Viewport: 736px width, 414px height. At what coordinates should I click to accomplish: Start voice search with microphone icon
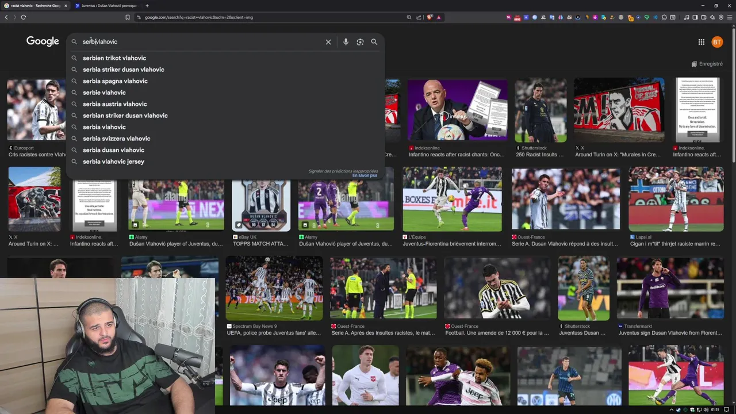click(346, 42)
